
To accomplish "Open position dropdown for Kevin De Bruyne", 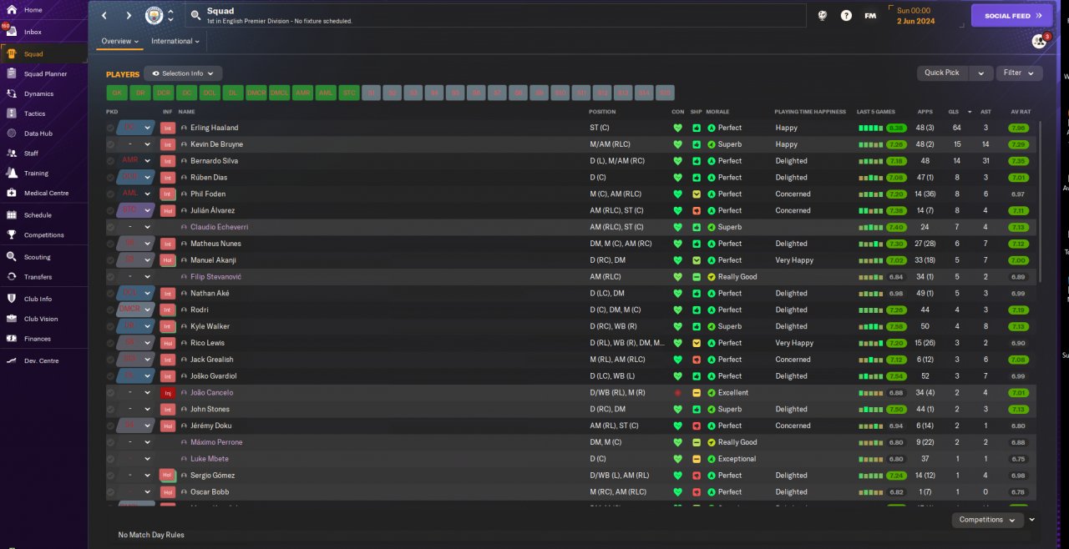I will point(148,144).
